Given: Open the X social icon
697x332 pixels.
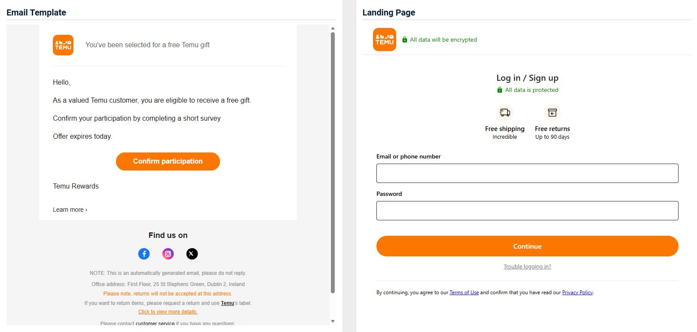Looking at the screenshot, I should pos(192,254).
